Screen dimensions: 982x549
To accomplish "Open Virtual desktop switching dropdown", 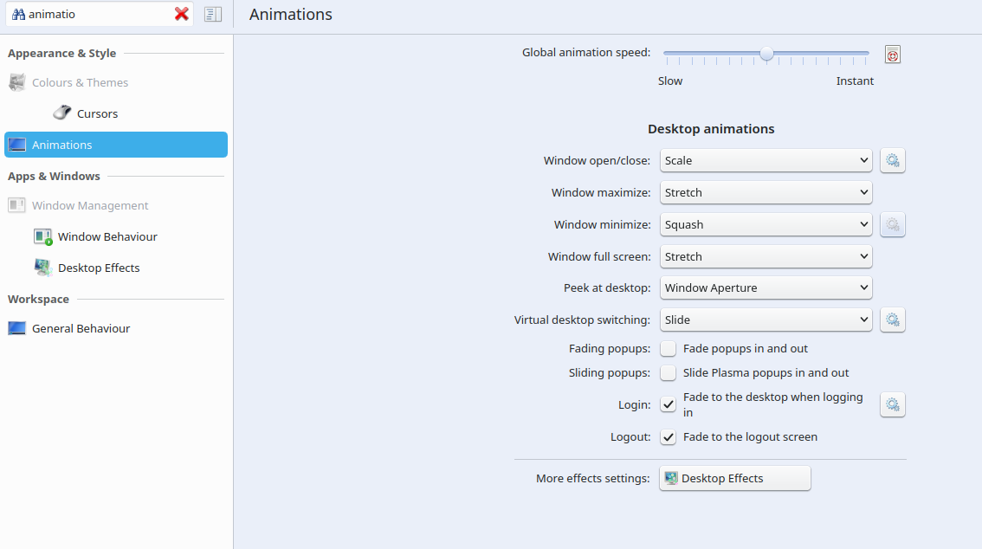I will 766,320.
